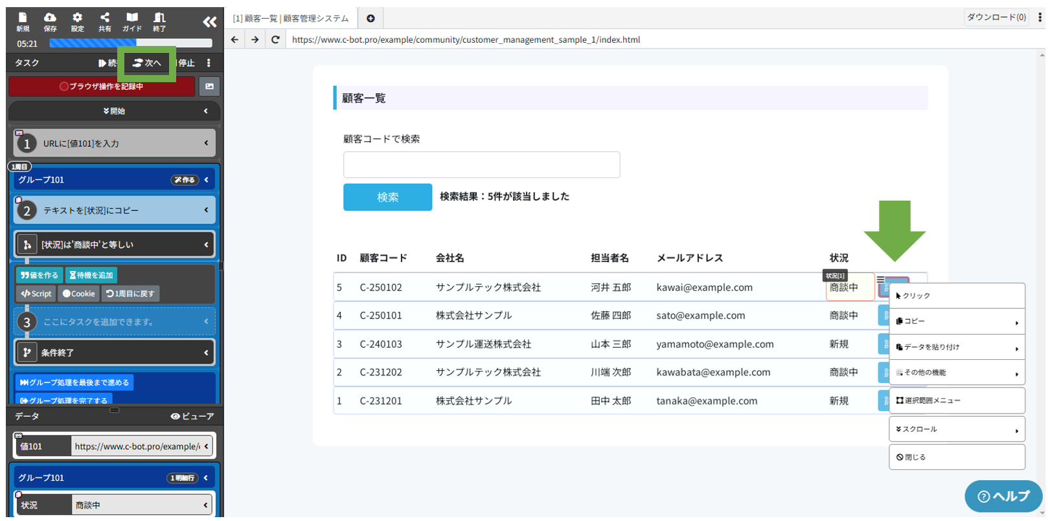Expand the 値101 data row chevron
Image resolution: width=1048 pixels, height=521 pixels.
[x=206, y=446]
